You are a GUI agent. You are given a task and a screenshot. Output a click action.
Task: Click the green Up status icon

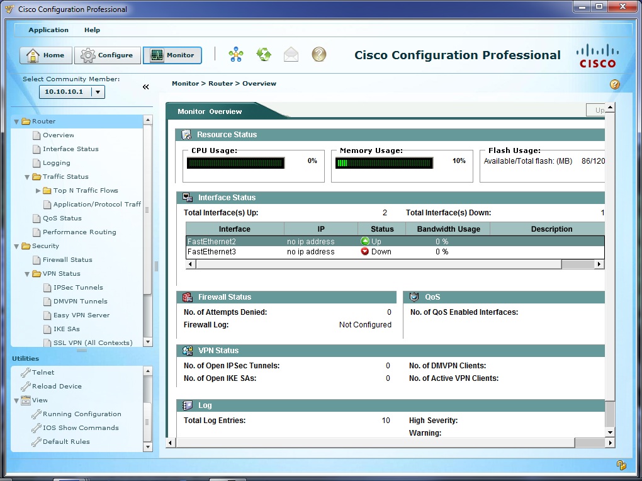(x=365, y=241)
